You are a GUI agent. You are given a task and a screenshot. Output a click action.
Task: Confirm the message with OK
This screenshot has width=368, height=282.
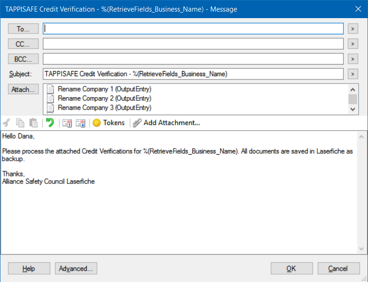pos(291,269)
